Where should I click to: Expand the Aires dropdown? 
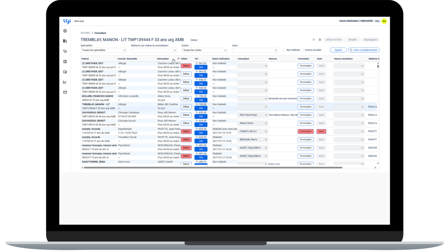tap(254, 50)
